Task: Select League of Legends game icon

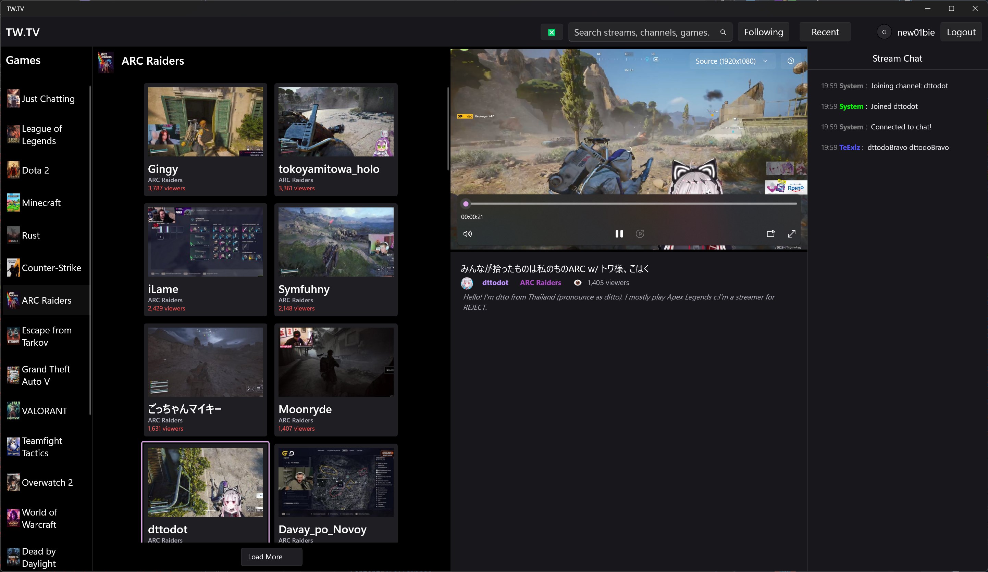Action: 13,135
